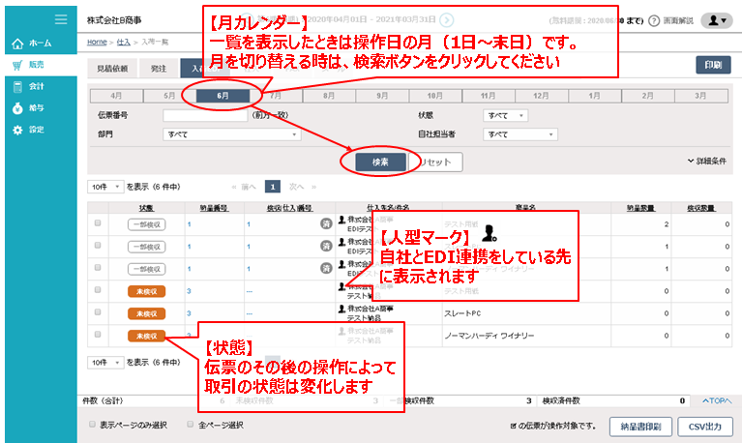
Task: Open the user account menu icon
Action: point(717,19)
